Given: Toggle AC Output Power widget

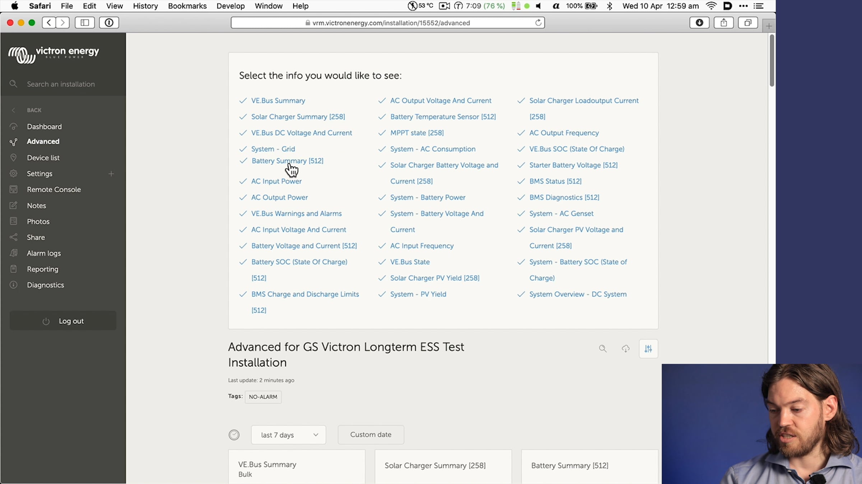Looking at the screenshot, I should click(279, 198).
